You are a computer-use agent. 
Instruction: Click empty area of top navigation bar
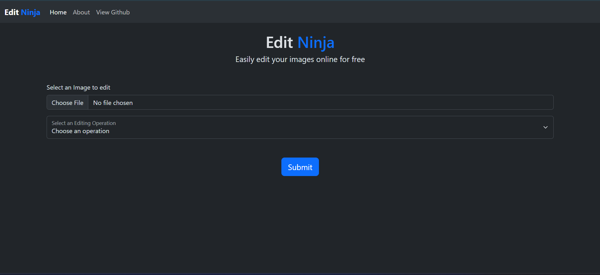(x=344, y=12)
